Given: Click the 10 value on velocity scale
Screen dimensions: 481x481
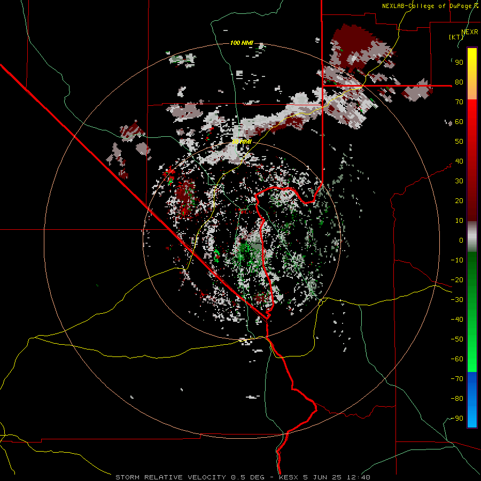Looking at the screenshot, I should click(x=459, y=221).
